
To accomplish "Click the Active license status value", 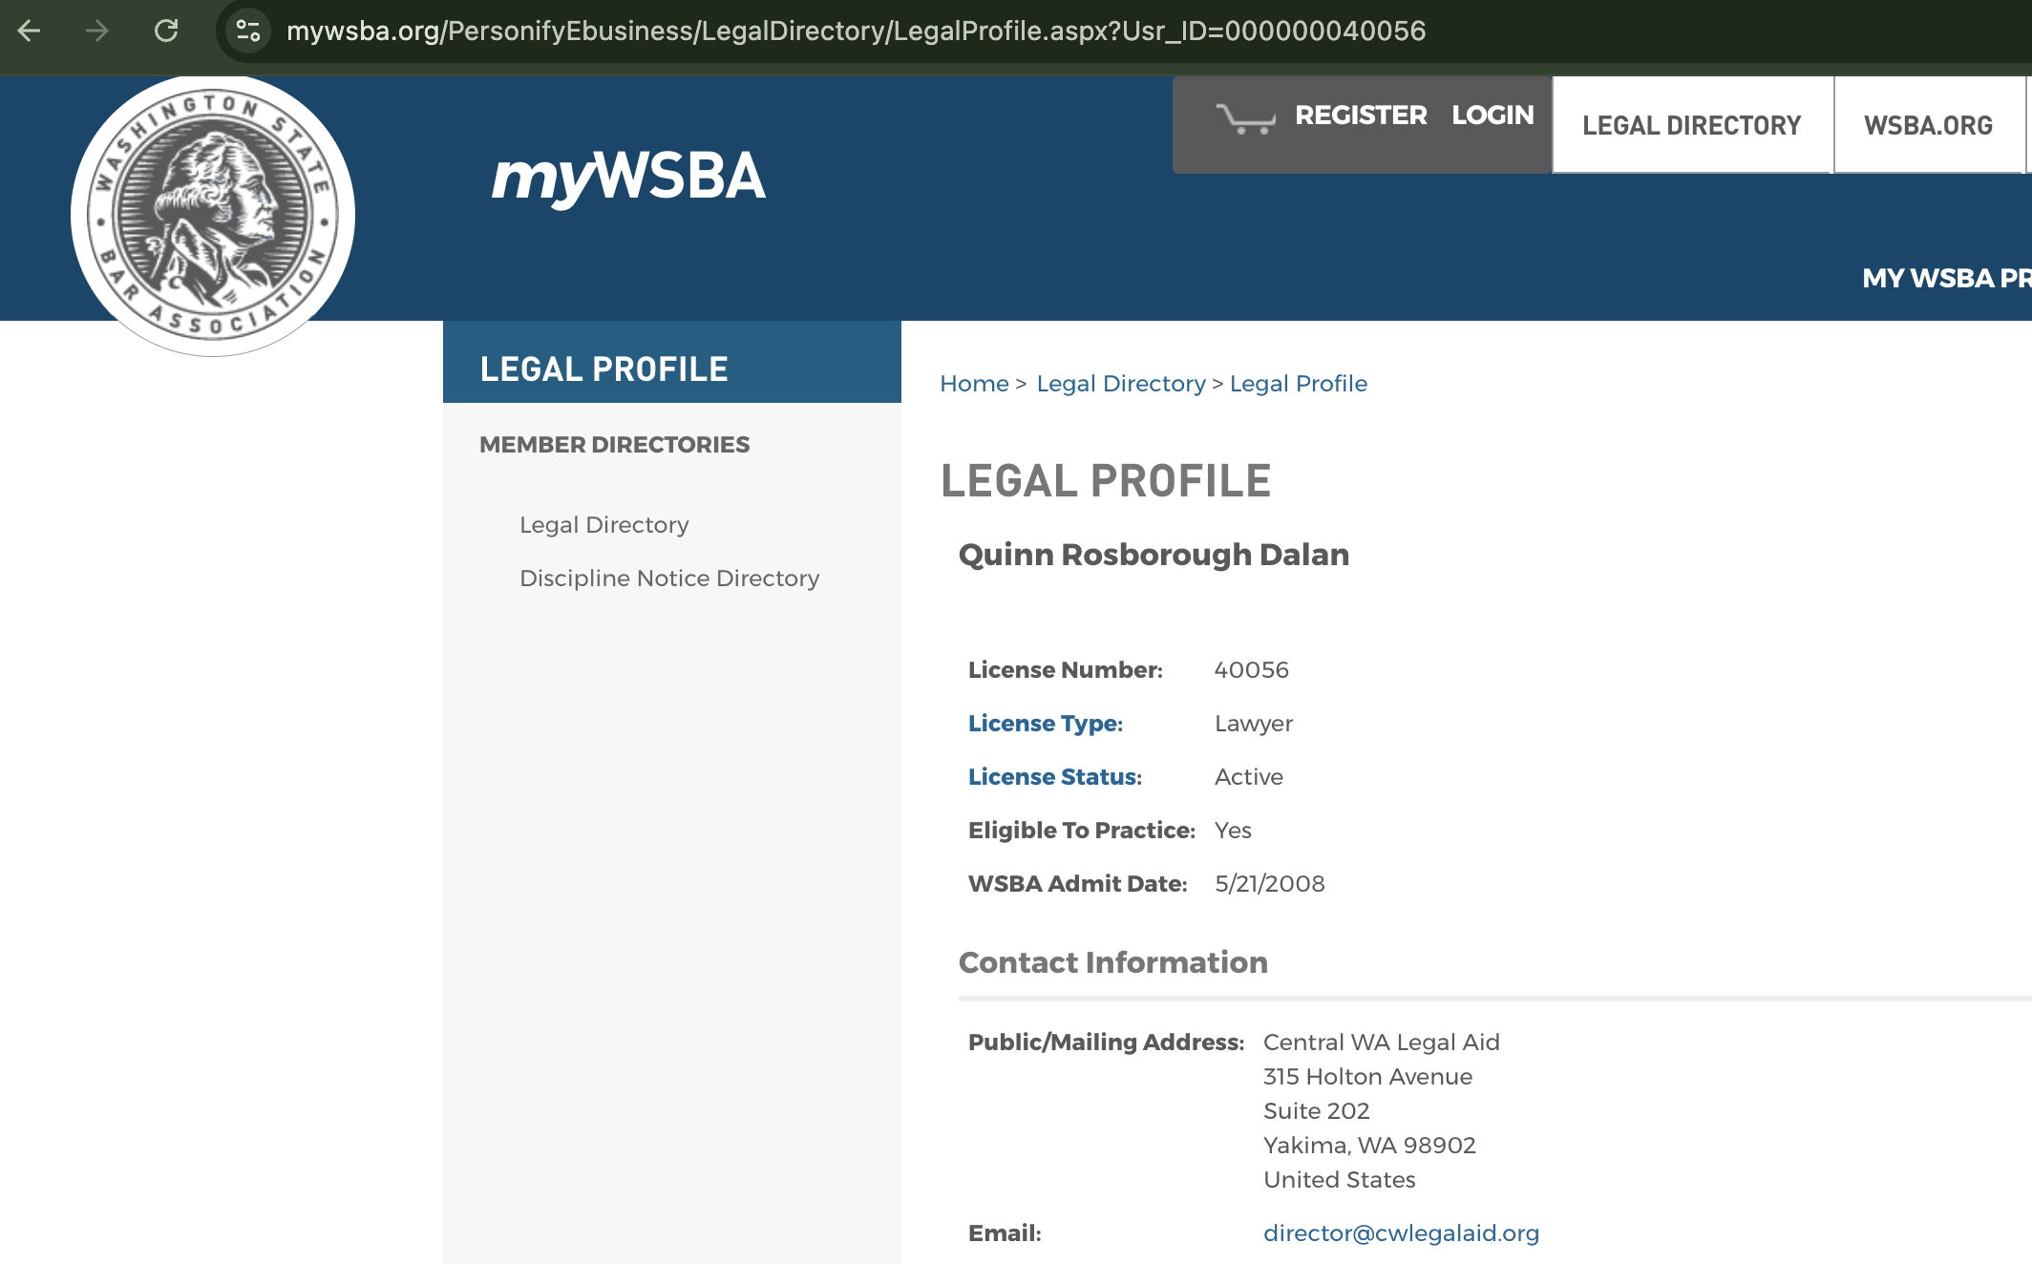I will coord(1249,777).
